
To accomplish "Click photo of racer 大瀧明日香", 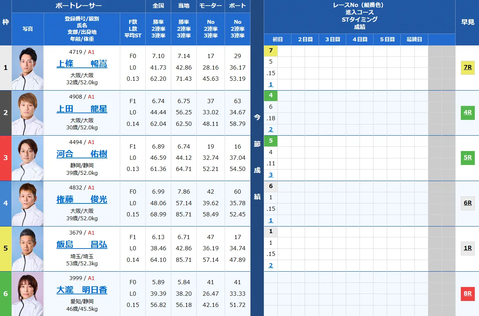I will pyautogui.click(x=28, y=294).
